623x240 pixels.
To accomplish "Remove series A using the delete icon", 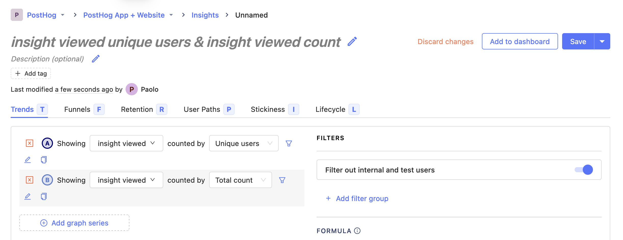I will (x=30, y=143).
